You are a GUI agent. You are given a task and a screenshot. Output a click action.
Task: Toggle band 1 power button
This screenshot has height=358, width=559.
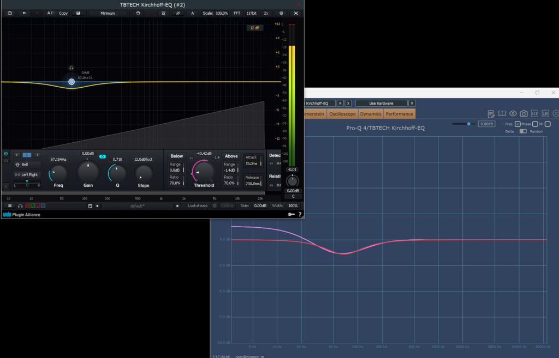coord(6,154)
